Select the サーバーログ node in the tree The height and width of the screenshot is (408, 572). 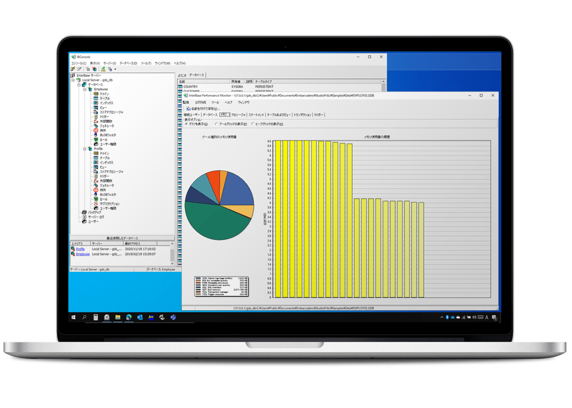95,216
